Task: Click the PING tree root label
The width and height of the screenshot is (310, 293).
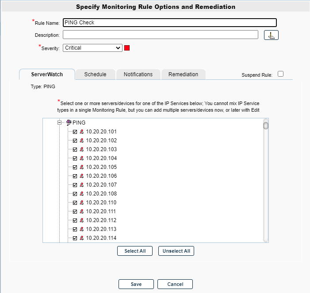Action: 79,123
